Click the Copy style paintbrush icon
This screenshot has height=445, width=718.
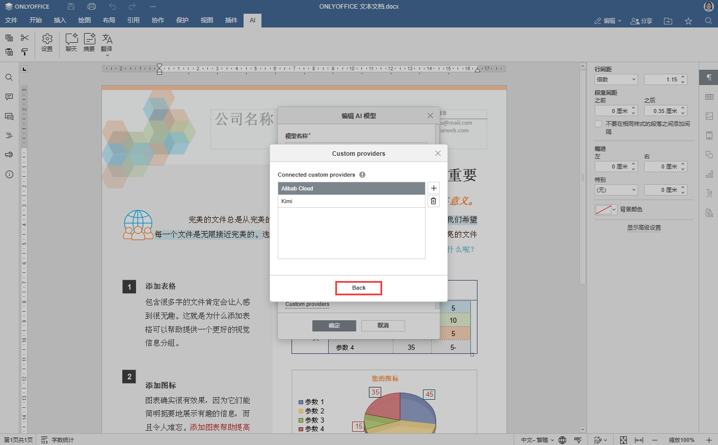24,51
